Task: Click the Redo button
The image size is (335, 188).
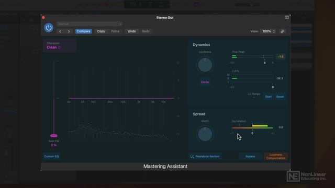Action: [x=146, y=31]
